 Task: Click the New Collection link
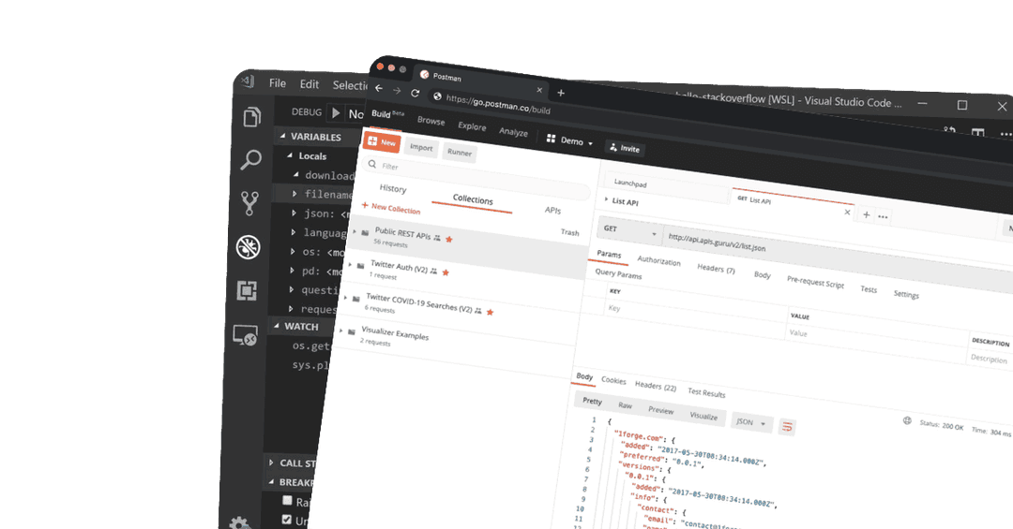coord(391,207)
